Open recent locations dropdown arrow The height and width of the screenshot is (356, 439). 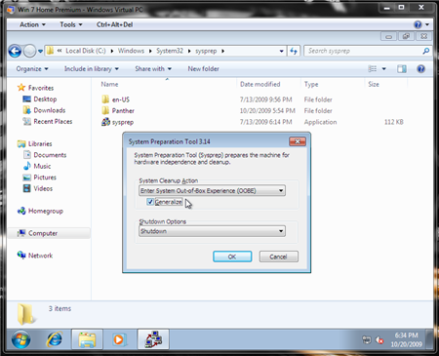(40, 51)
